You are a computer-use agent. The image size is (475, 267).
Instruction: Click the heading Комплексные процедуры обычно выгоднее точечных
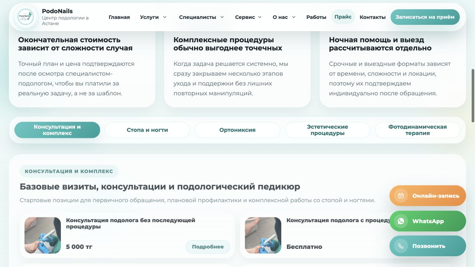(x=228, y=44)
